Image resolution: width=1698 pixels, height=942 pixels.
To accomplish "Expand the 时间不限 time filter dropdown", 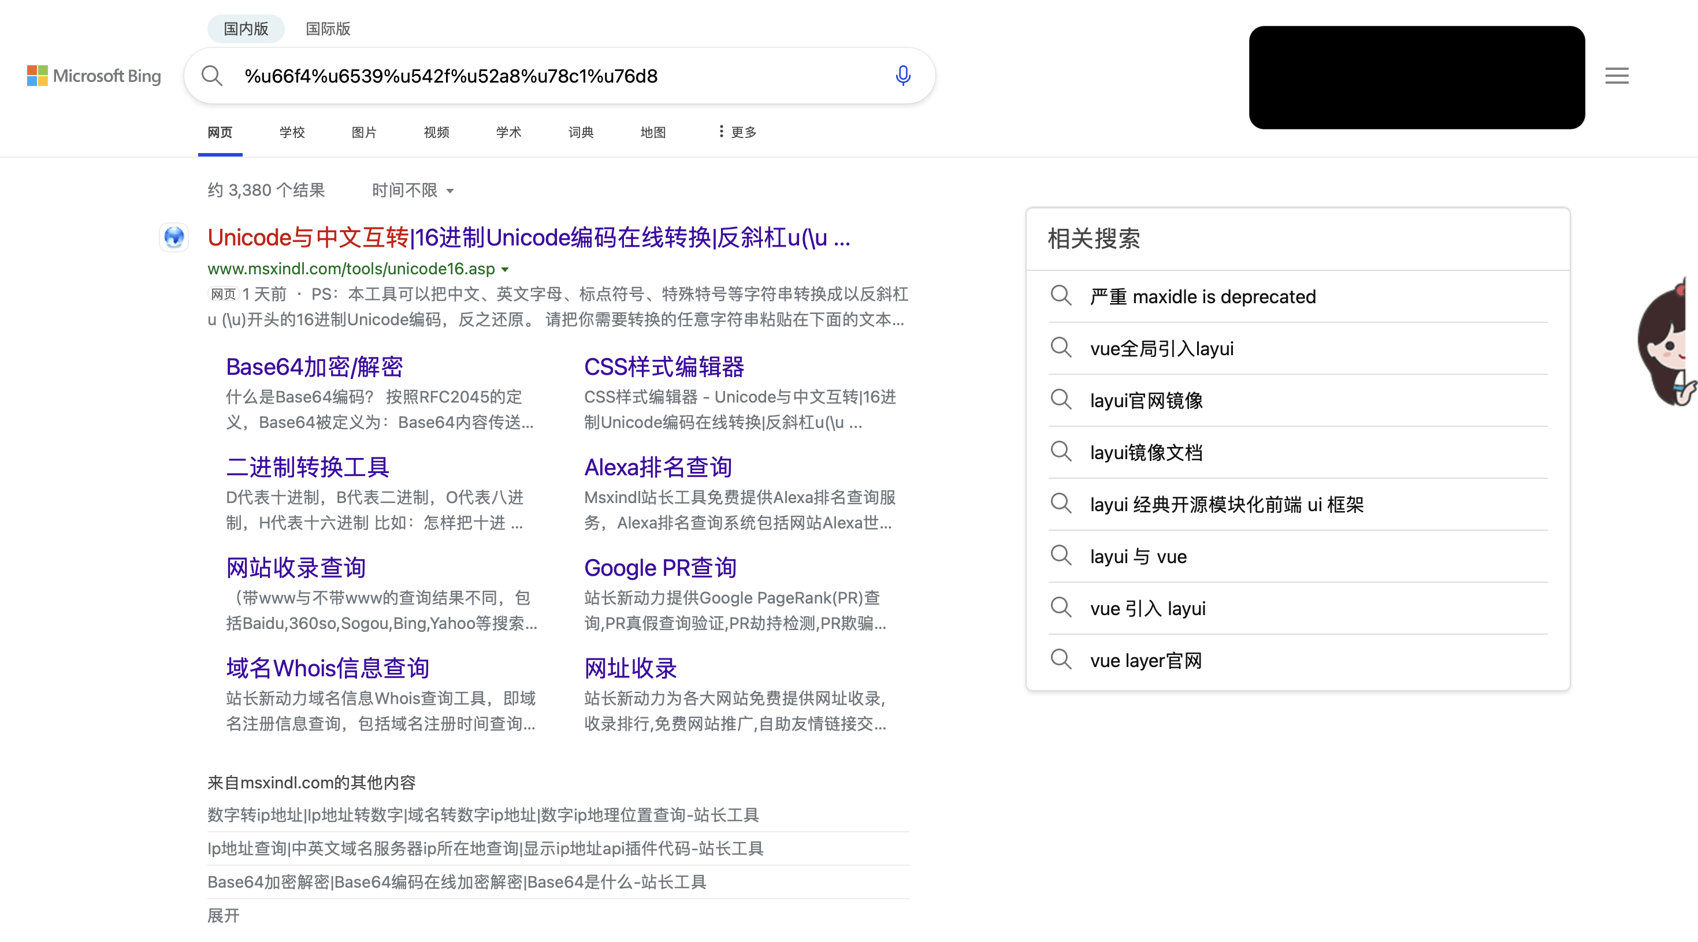I will 413,191.
